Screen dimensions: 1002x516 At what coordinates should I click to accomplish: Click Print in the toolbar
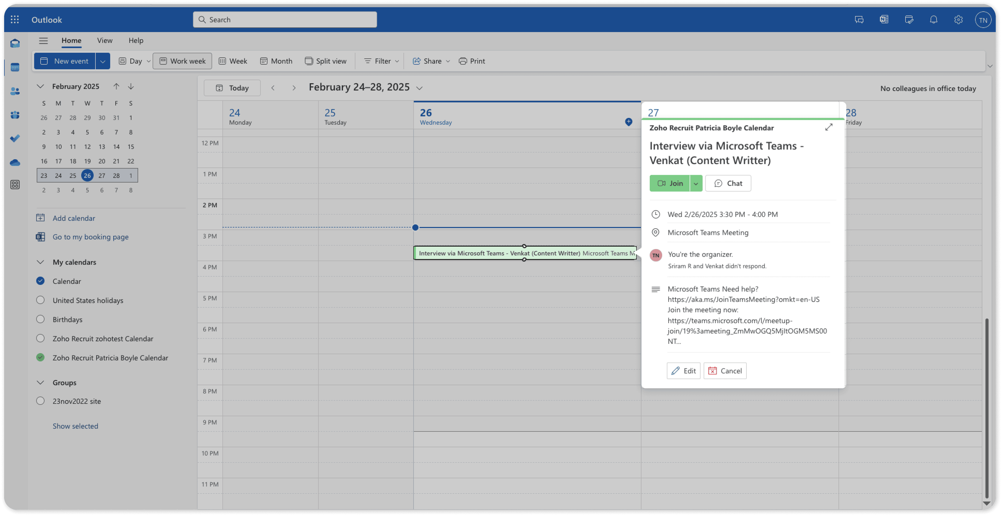[472, 61]
